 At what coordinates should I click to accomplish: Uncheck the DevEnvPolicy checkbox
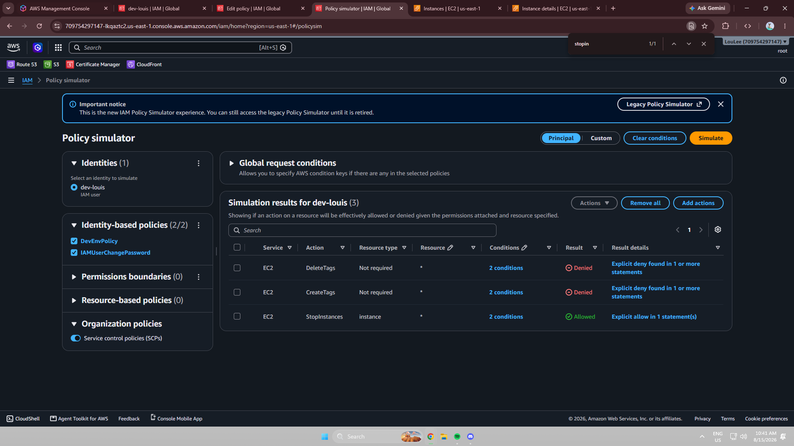pos(74,241)
